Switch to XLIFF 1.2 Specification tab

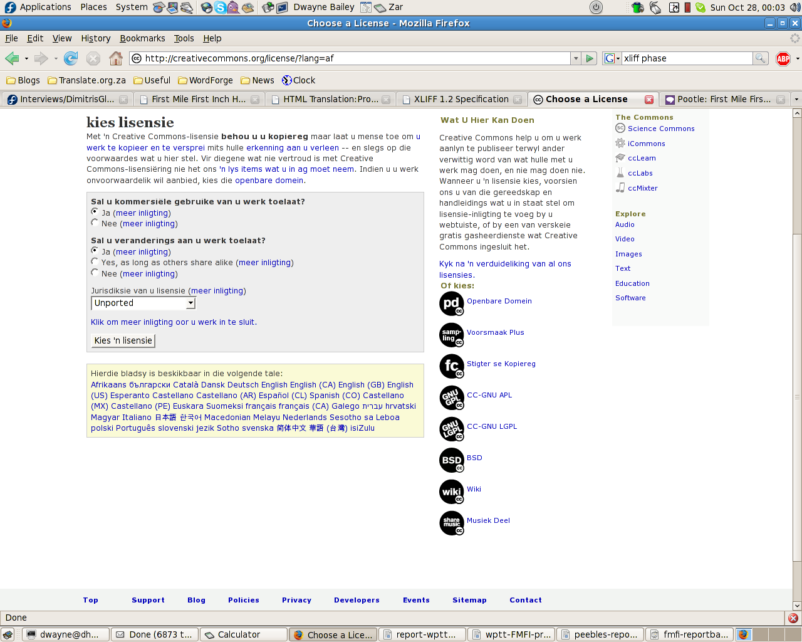[462, 99]
